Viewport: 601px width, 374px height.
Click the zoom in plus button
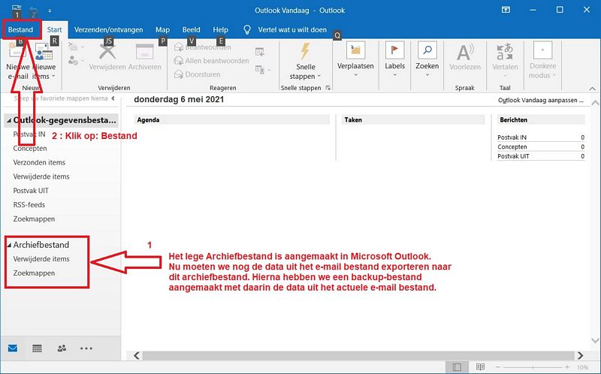pyautogui.click(x=567, y=367)
